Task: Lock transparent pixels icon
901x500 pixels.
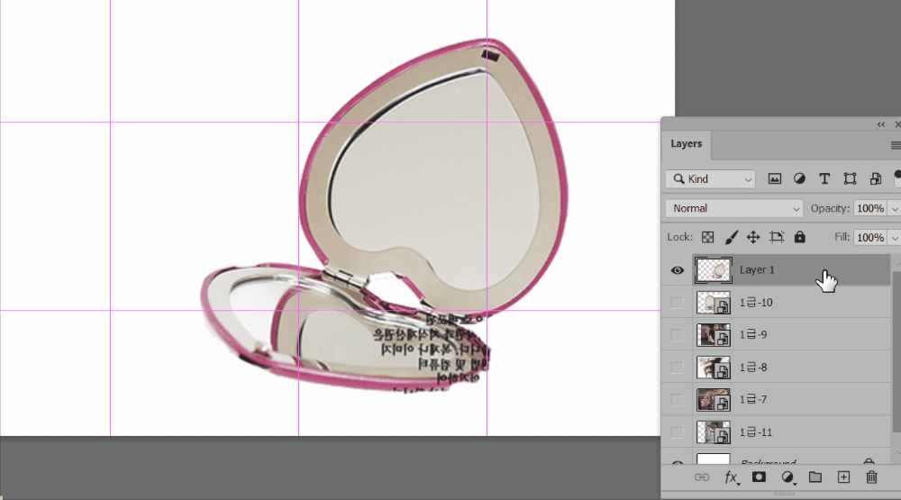Action: point(708,237)
